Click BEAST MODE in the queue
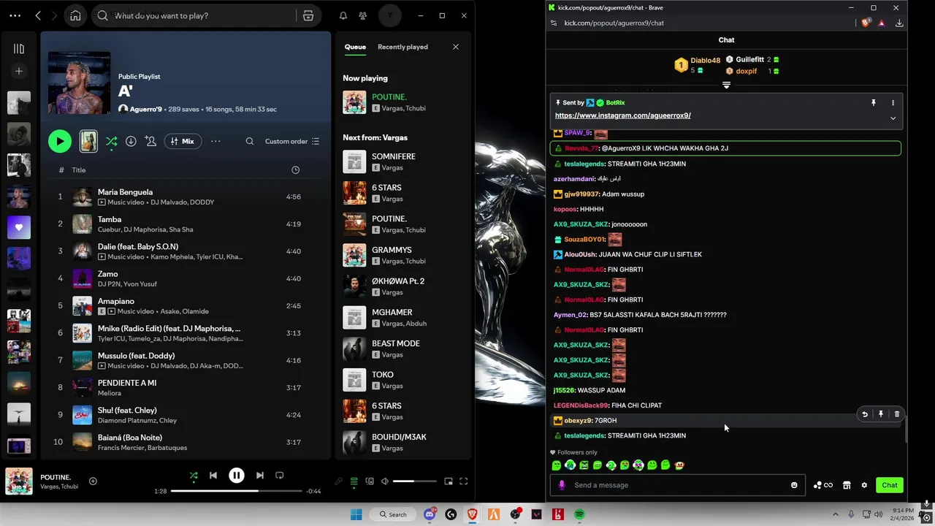 (402, 348)
